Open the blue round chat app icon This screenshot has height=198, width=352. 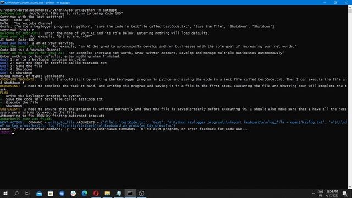(62, 193)
